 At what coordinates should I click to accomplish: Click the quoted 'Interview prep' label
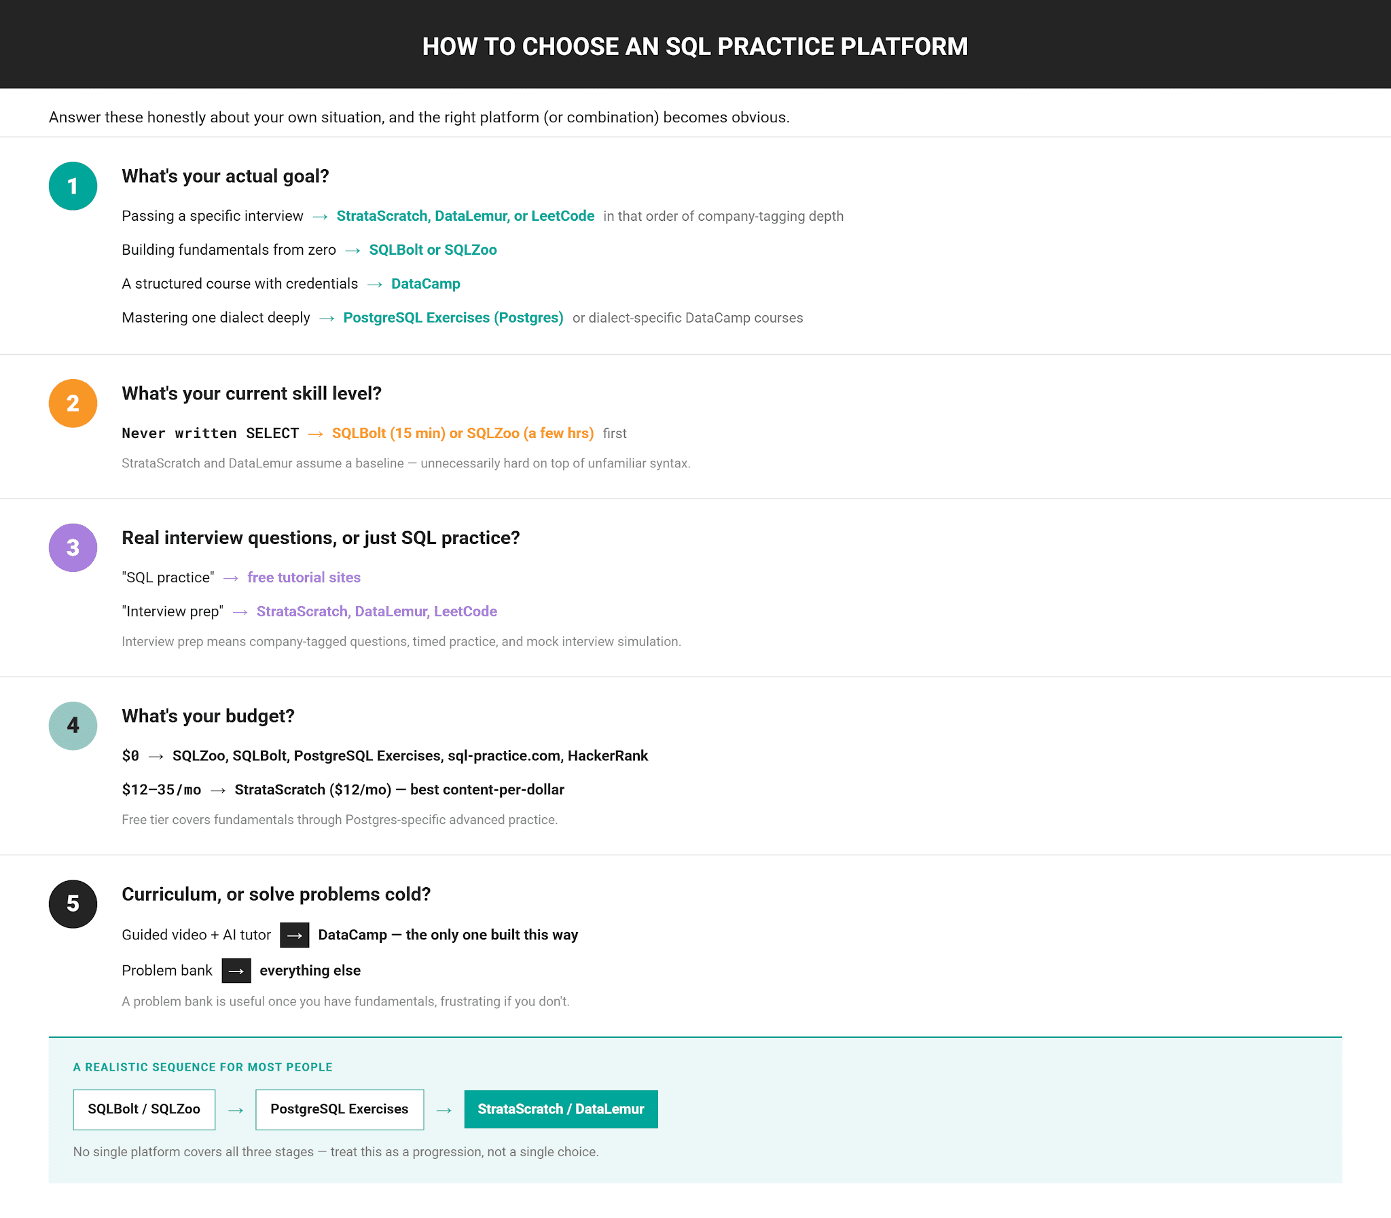pos(173,612)
